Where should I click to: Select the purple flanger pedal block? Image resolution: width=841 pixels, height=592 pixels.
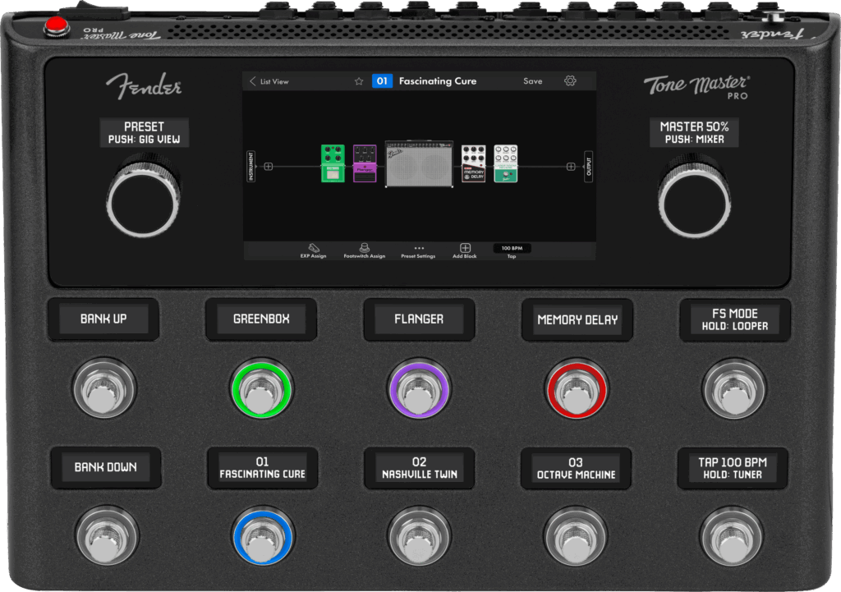click(365, 163)
